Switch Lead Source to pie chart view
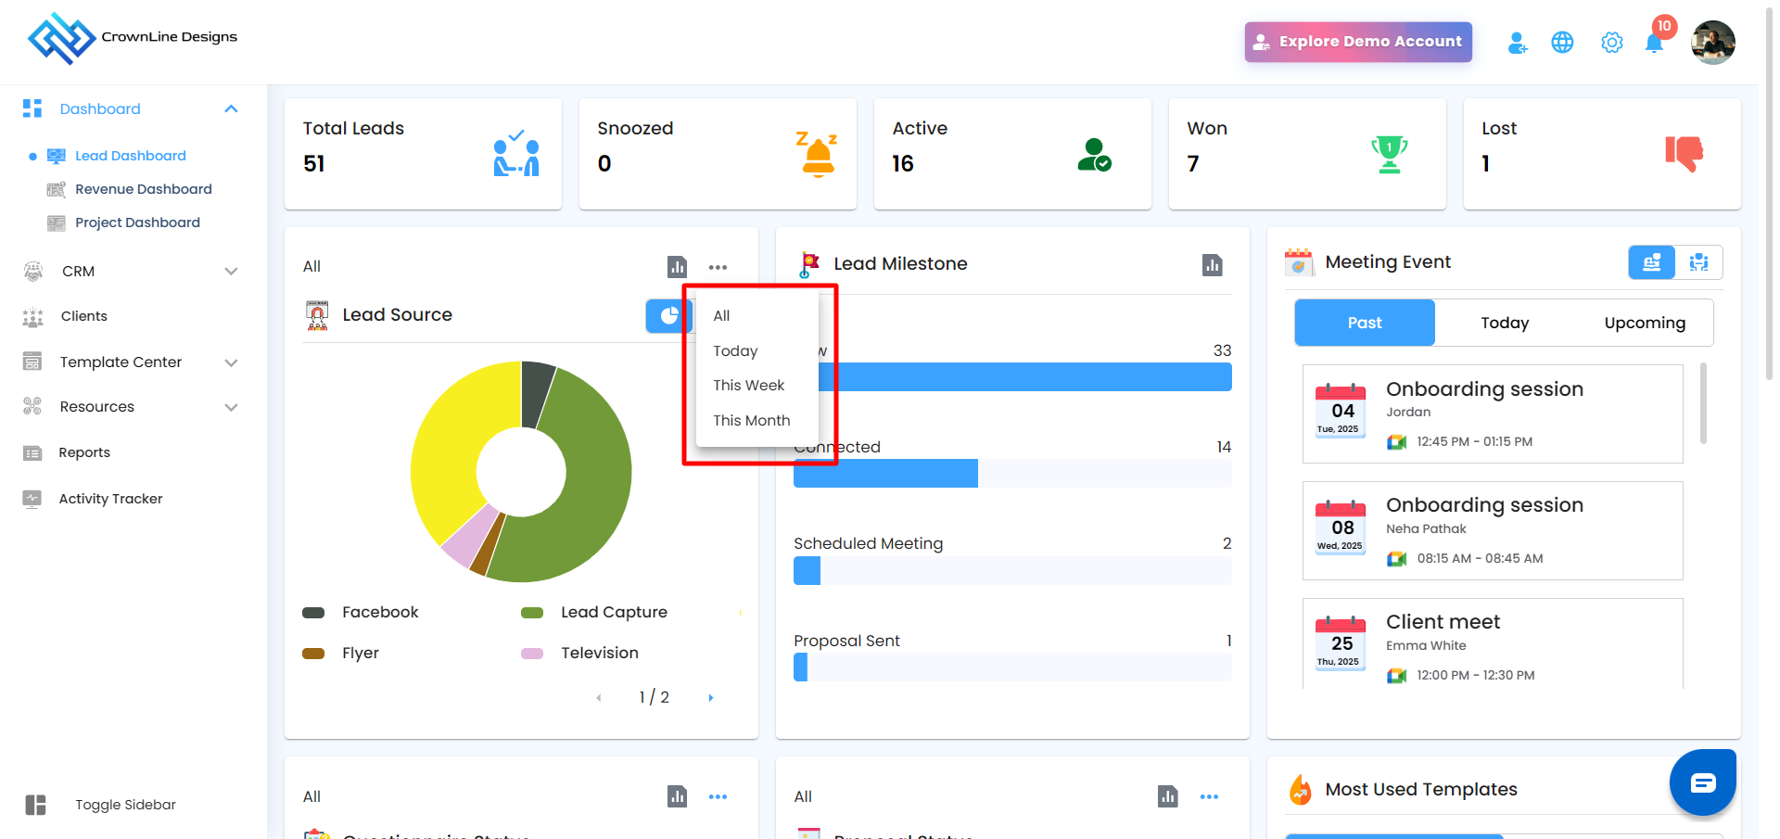Screen dimensions: 1780x839 pos(669,316)
